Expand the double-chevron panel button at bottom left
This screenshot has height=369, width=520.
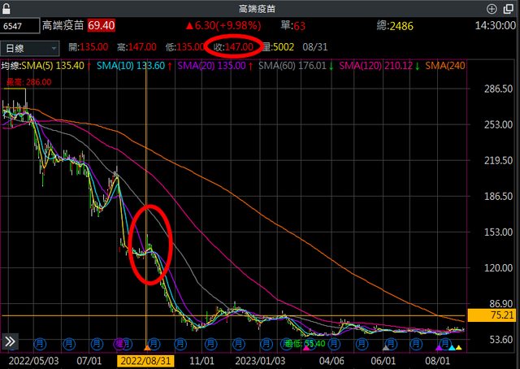pos(11,341)
